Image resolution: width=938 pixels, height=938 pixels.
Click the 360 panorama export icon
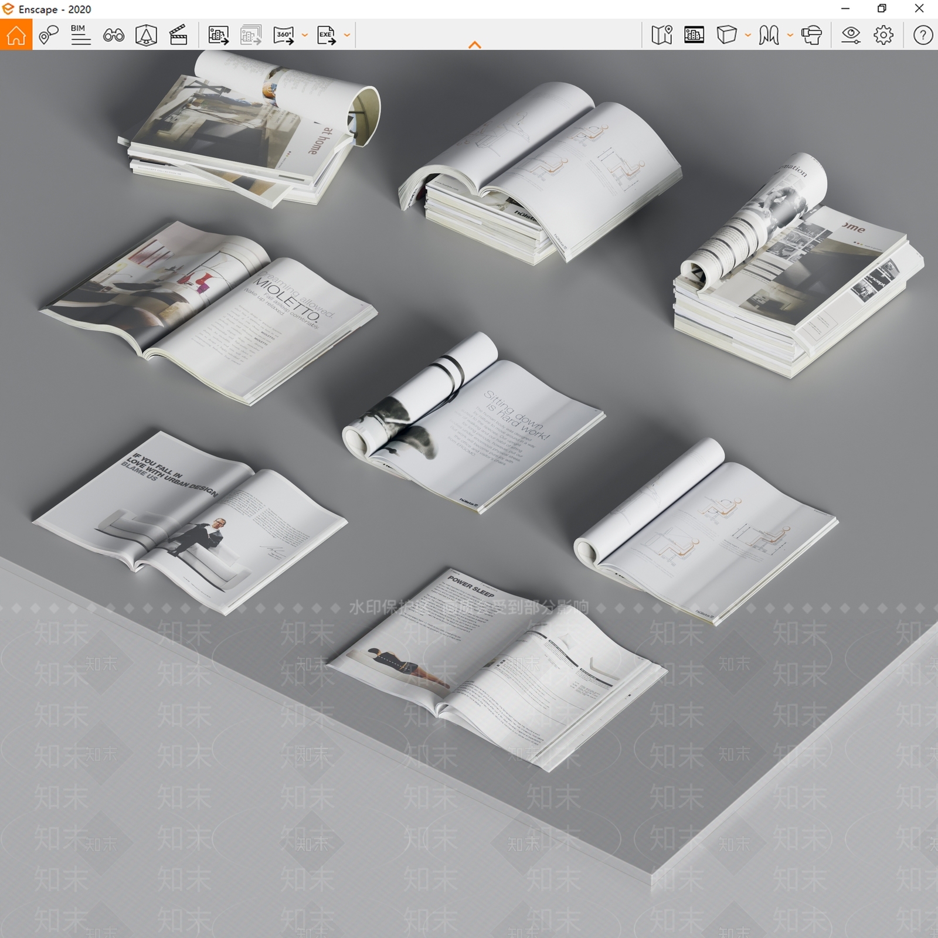284,35
